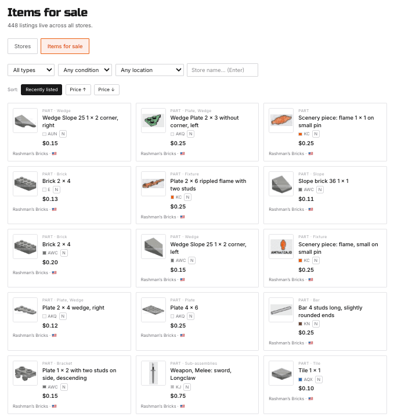Click the rippled flame plate image
The height and width of the screenshot is (417, 394).
pos(153,184)
